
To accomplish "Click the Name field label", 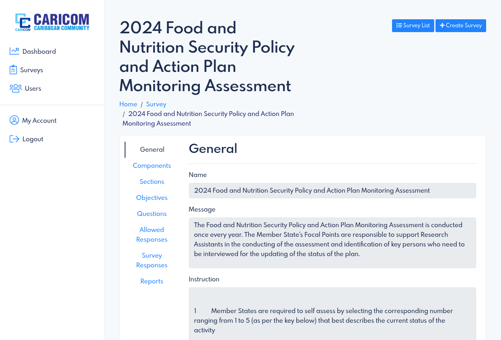I will tap(198, 175).
